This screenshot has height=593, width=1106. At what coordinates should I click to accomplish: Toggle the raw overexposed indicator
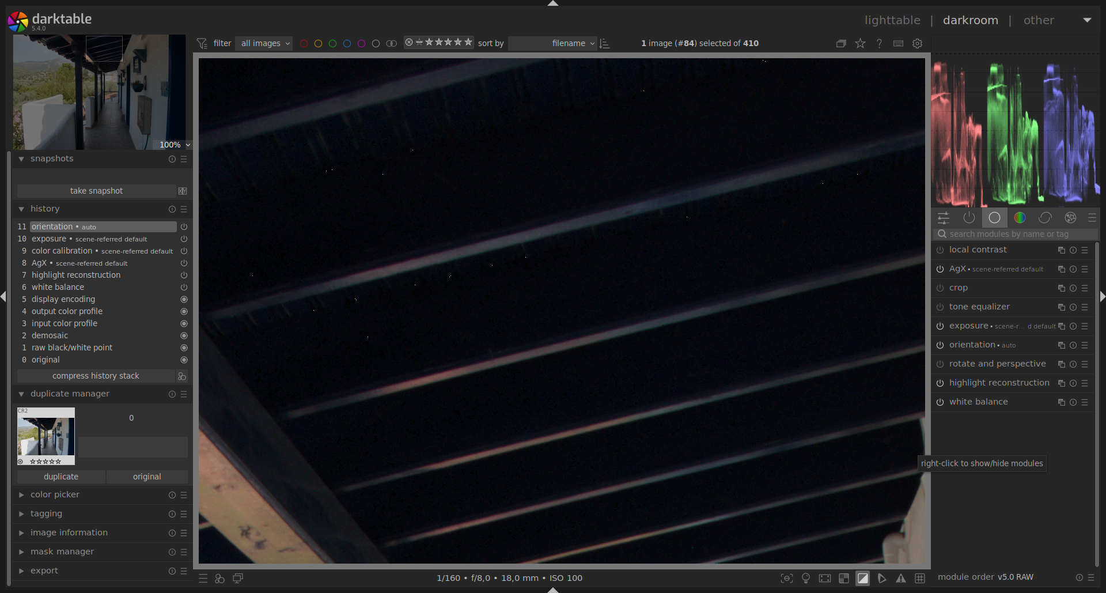pos(843,578)
